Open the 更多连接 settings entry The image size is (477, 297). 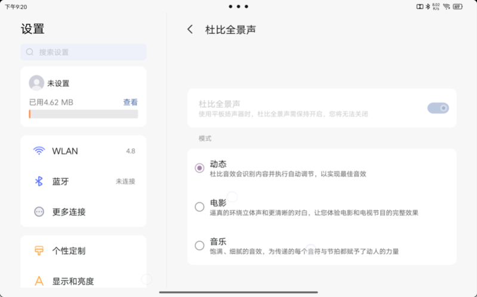(x=84, y=212)
